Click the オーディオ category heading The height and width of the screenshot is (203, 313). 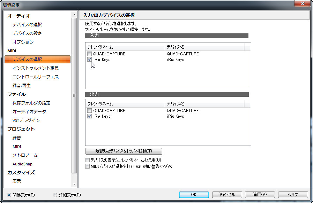click(x=19, y=16)
